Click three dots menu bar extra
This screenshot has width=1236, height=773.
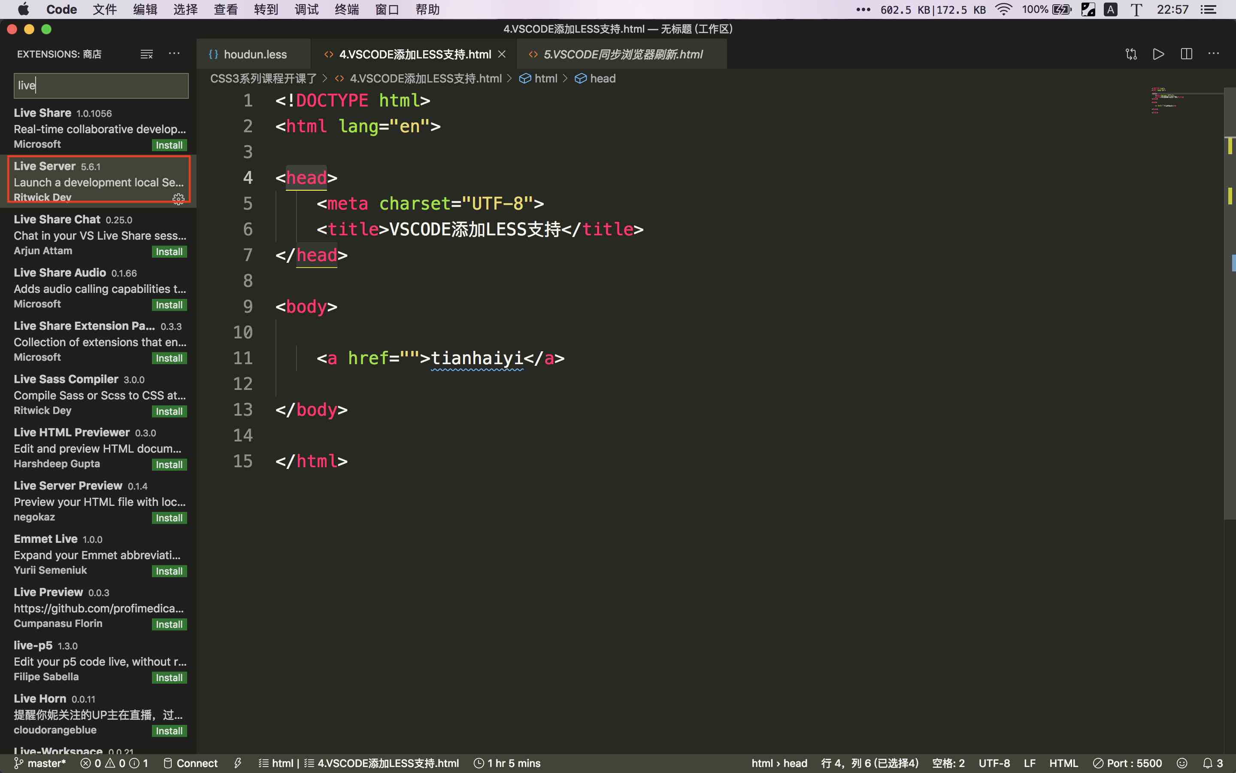(863, 9)
